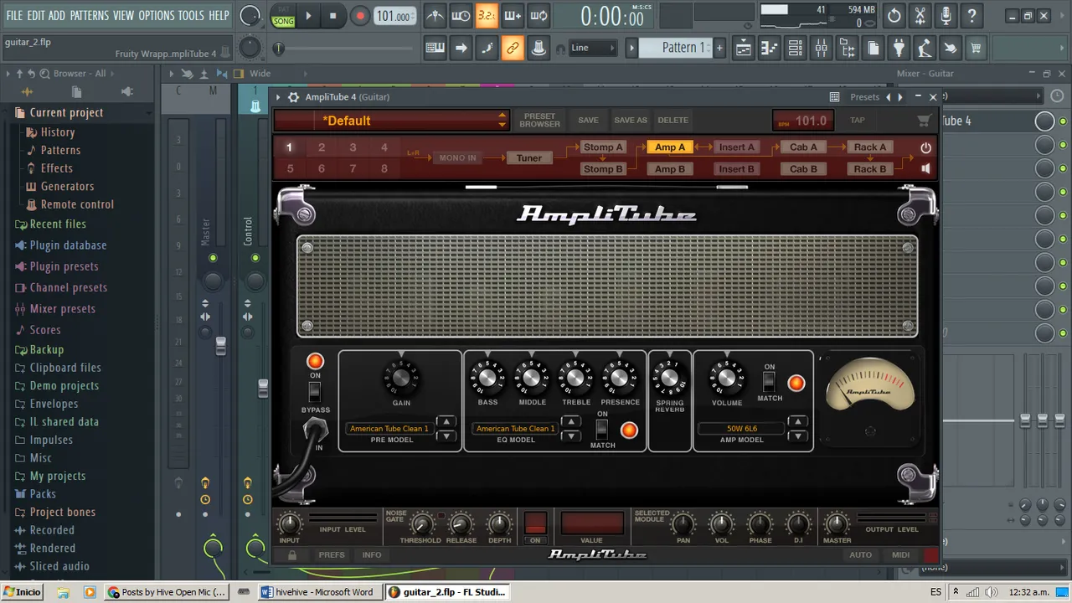1072x603 pixels.
Task: Click the Play button in FL Studio transport
Action: [308, 16]
